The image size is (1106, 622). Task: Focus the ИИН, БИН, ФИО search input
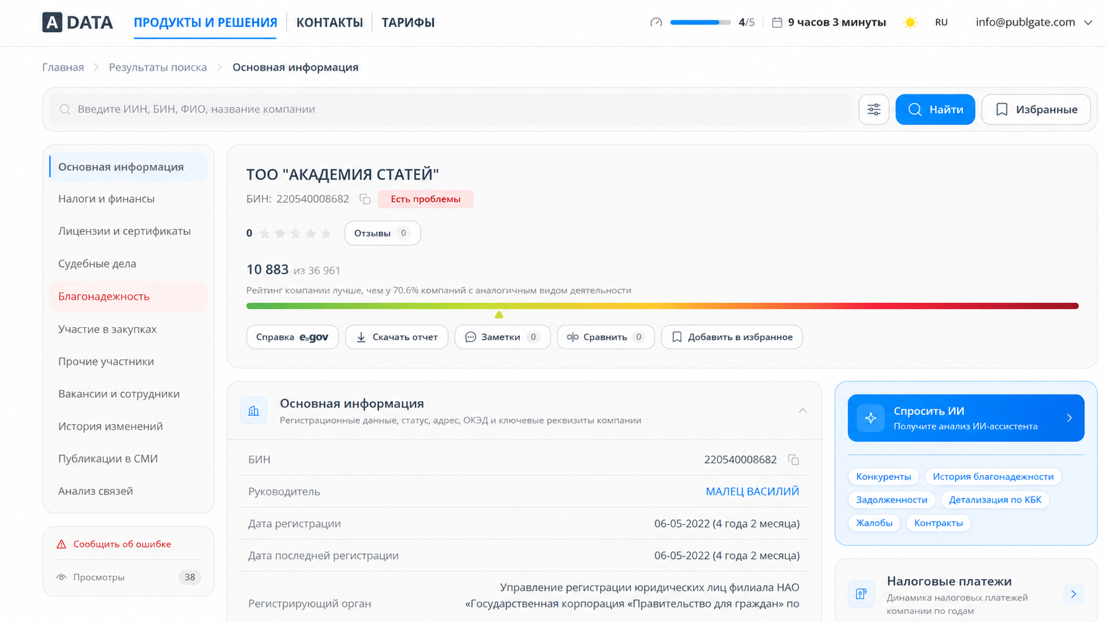coord(451,110)
